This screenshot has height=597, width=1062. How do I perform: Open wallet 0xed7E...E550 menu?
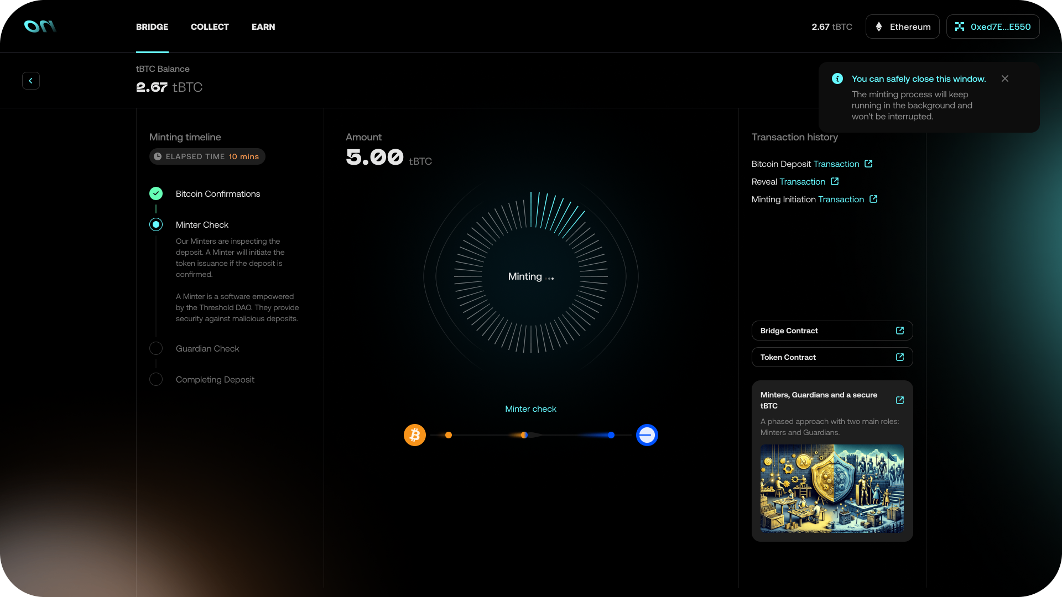pos(993,27)
